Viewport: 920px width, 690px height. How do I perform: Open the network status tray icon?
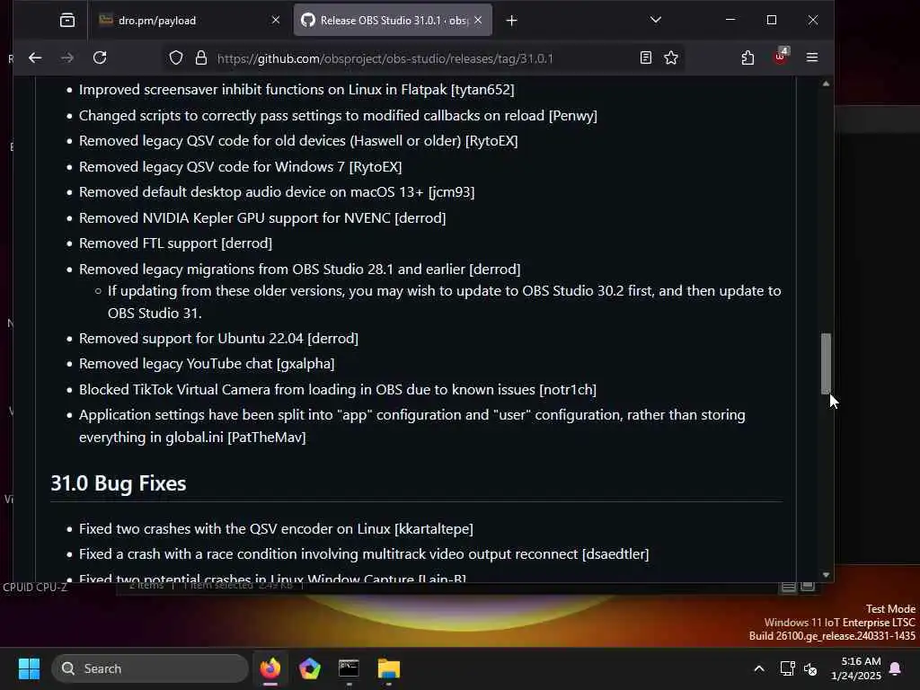787,668
